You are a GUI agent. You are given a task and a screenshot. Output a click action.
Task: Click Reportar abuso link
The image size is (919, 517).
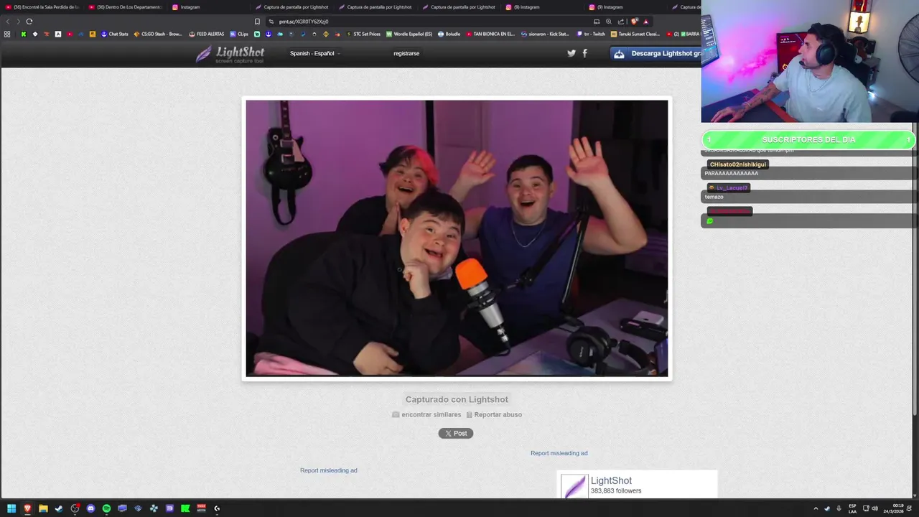494,414
